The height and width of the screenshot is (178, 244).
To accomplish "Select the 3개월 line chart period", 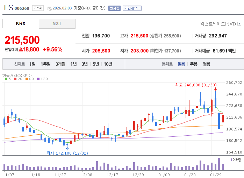I will coord(60,64).
